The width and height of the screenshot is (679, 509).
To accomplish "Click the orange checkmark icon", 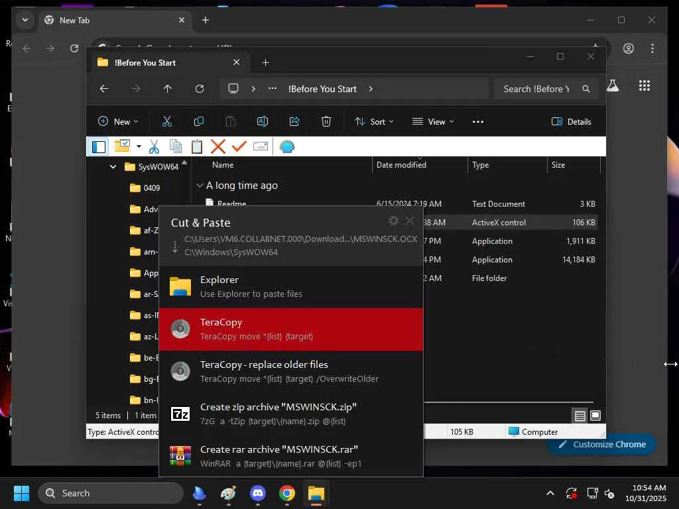I will (239, 146).
